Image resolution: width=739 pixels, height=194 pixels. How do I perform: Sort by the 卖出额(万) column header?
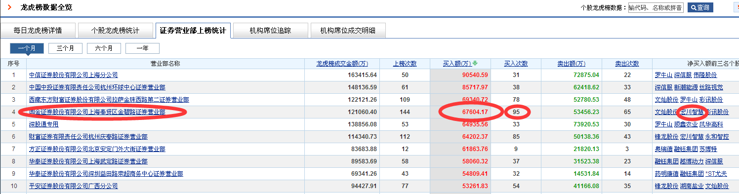tap(572, 64)
